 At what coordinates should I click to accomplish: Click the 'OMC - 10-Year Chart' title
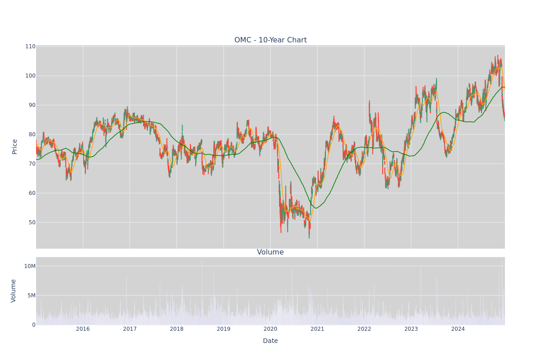pyautogui.click(x=270, y=40)
